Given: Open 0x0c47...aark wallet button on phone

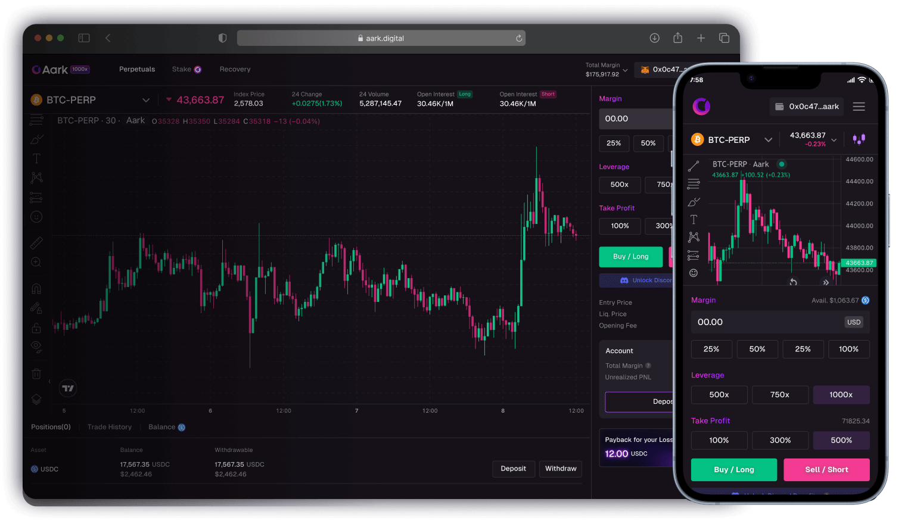Looking at the screenshot, I should tap(807, 107).
